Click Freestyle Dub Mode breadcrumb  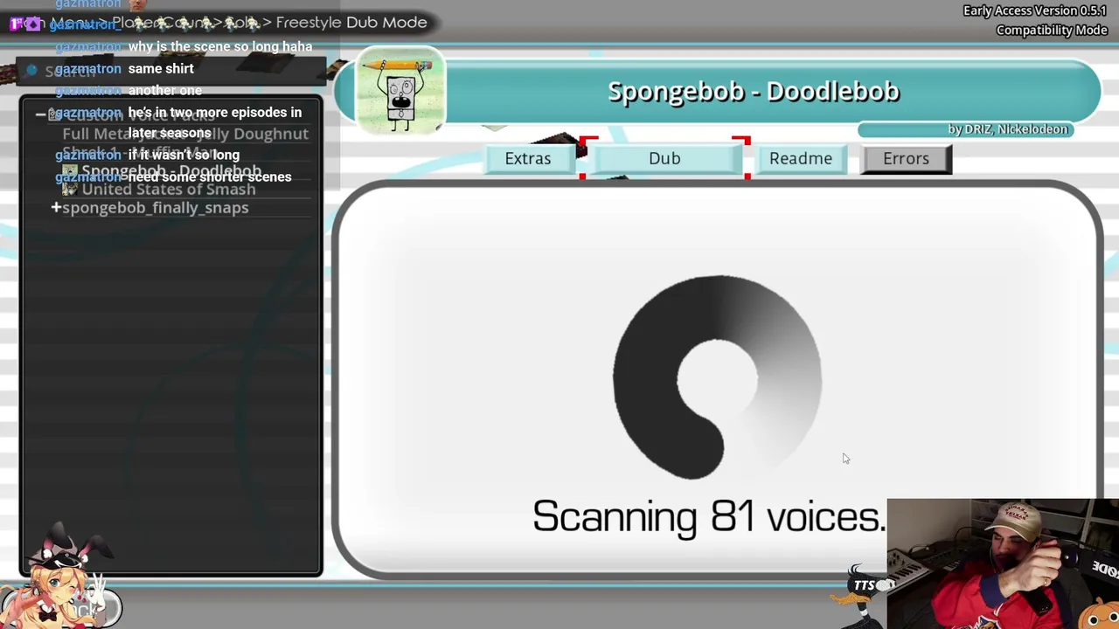pyautogui.click(x=351, y=23)
